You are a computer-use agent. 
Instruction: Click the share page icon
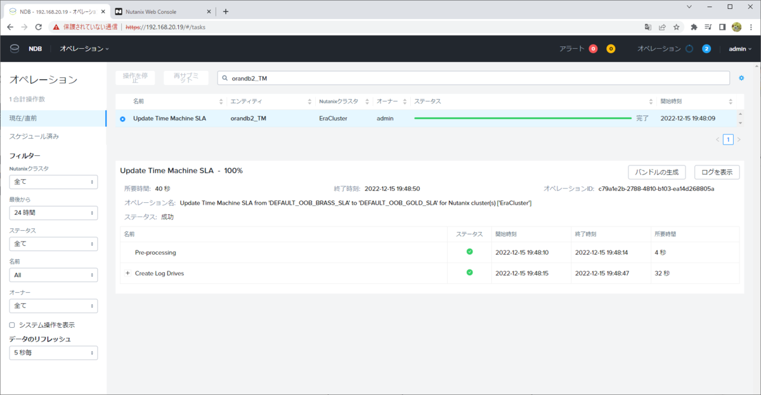tap(662, 27)
